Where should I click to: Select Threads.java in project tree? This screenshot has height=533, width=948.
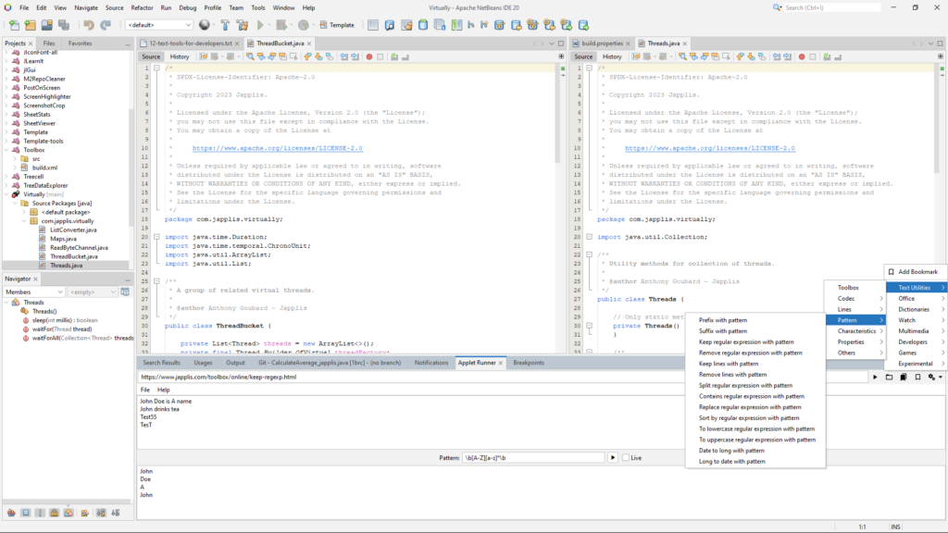[66, 266]
